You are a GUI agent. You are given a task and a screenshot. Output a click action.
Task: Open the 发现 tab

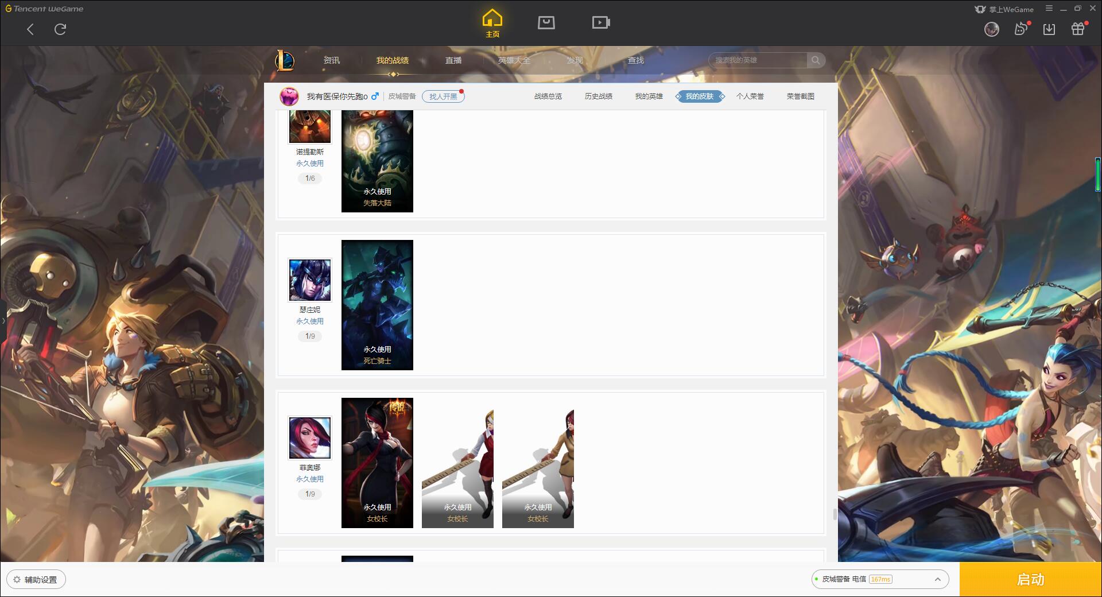click(x=575, y=60)
